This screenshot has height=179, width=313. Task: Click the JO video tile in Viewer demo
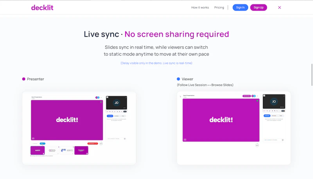pyautogui.click(x=274, y=101)
